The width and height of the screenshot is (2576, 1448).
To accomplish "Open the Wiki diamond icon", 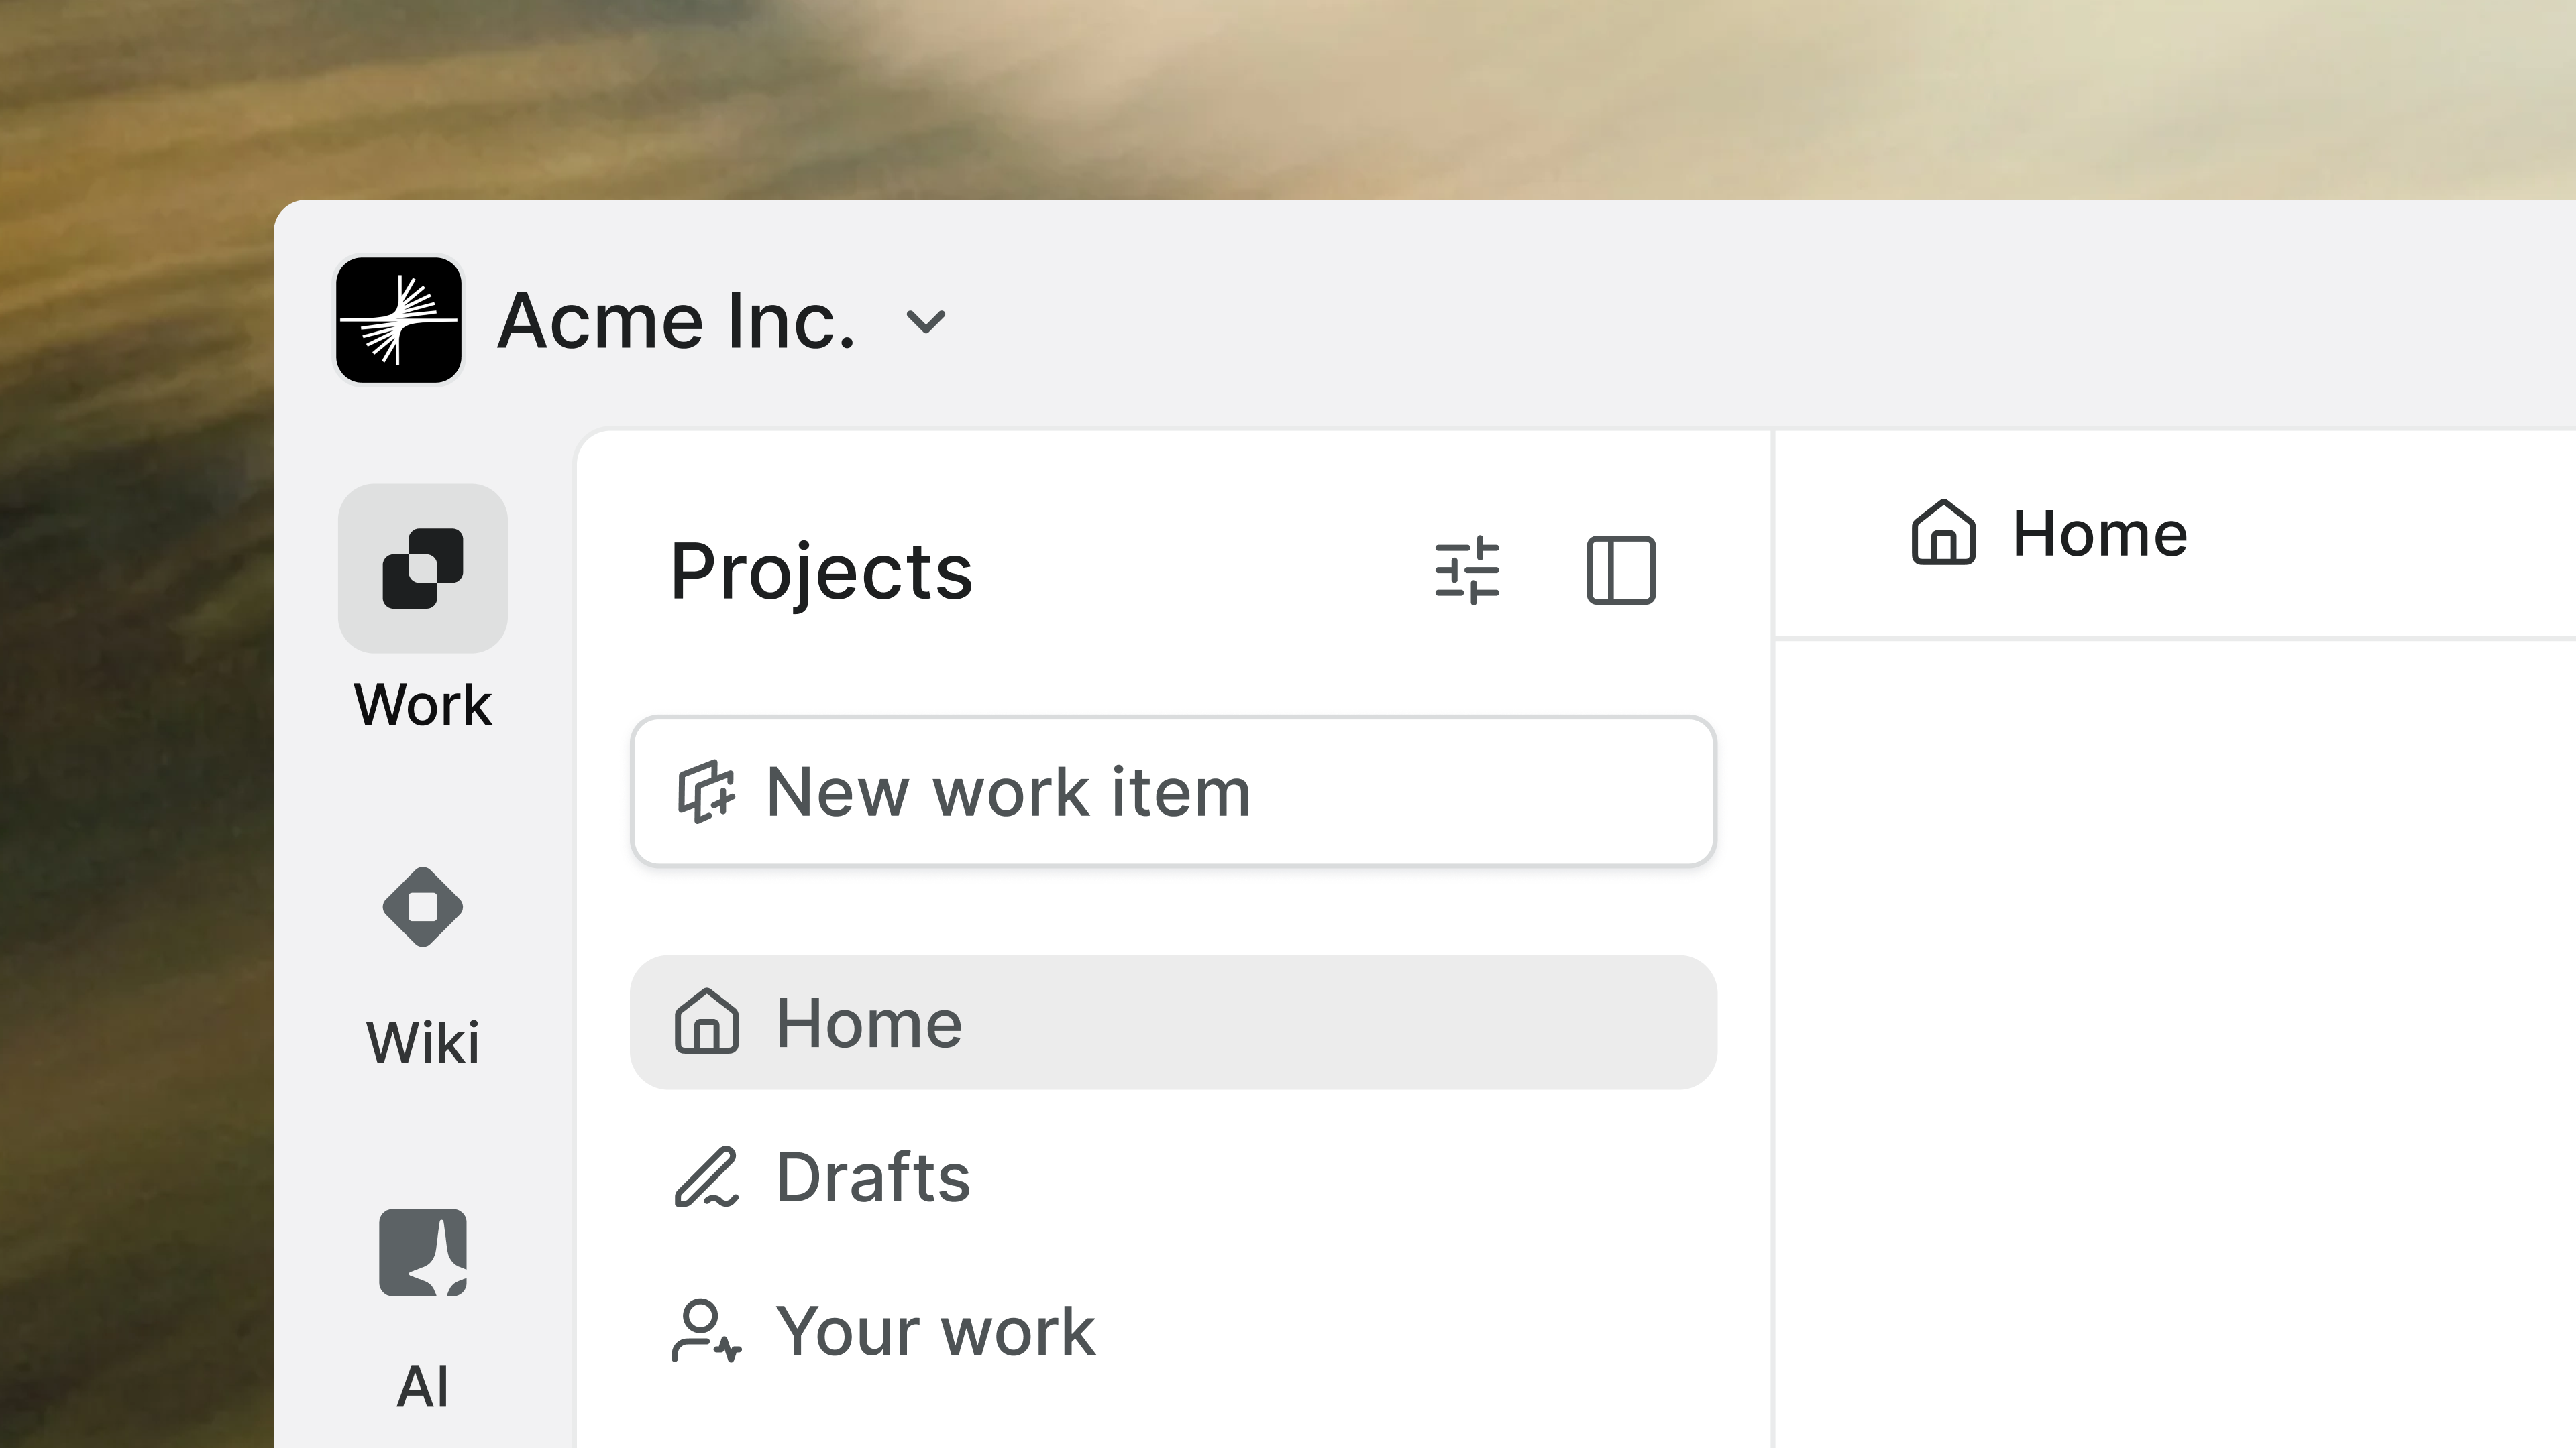I will point(423,906).
